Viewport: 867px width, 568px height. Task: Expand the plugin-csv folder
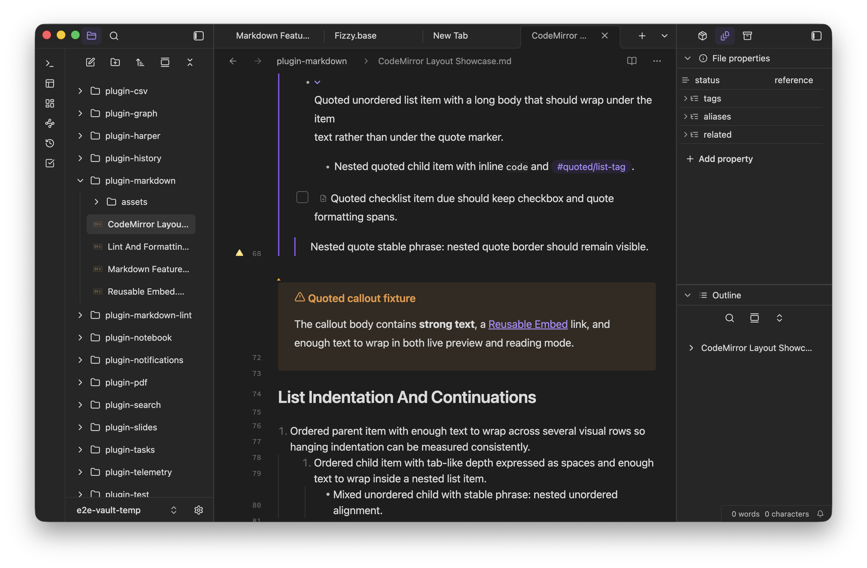(x=81, y=91)
